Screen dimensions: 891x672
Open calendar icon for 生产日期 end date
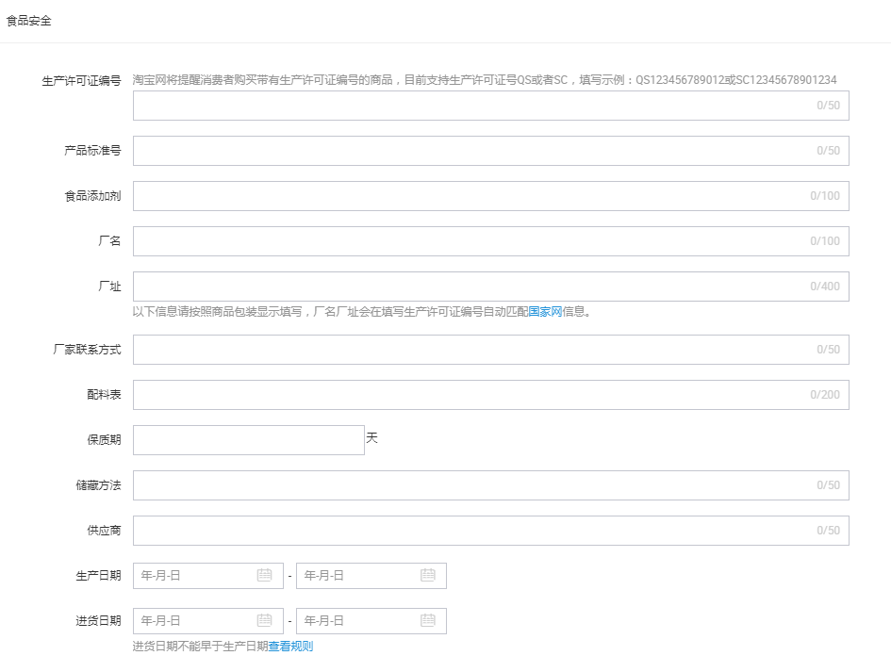tap(428, 576)
